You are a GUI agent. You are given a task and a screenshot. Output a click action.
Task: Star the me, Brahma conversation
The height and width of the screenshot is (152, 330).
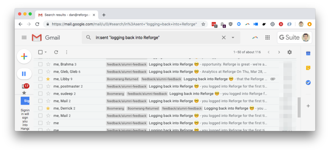(48, 64)
